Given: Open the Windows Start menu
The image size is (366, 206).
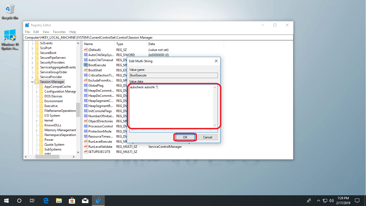Looking at the screenshot, I should (6, 200).
